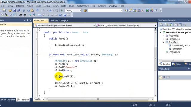
Task: Save the current file with floppy icon
Action: [14, 10]
